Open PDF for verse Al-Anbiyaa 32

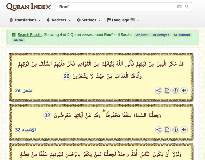167,130
